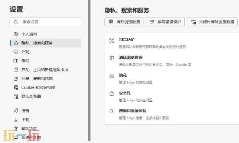Click the profile icon beside 个人资料
Viewport: 239px width, 143px height.
pos(16,34)
